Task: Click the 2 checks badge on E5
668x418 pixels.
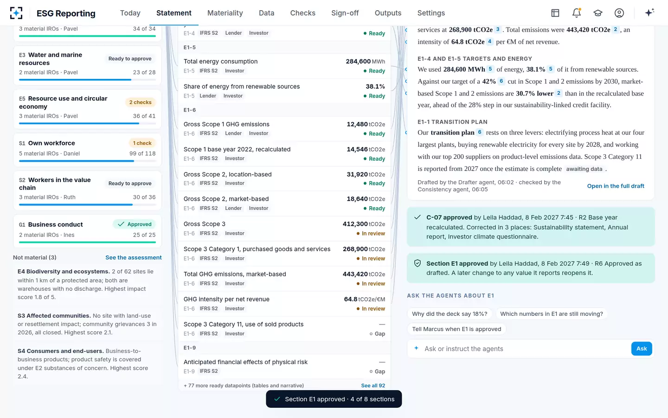Action: tap(140, 102)
